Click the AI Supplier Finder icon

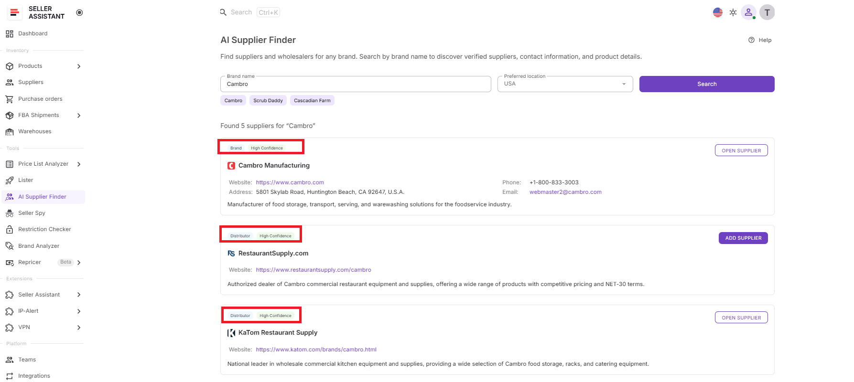pyautogui.click(x=10, y=197)
